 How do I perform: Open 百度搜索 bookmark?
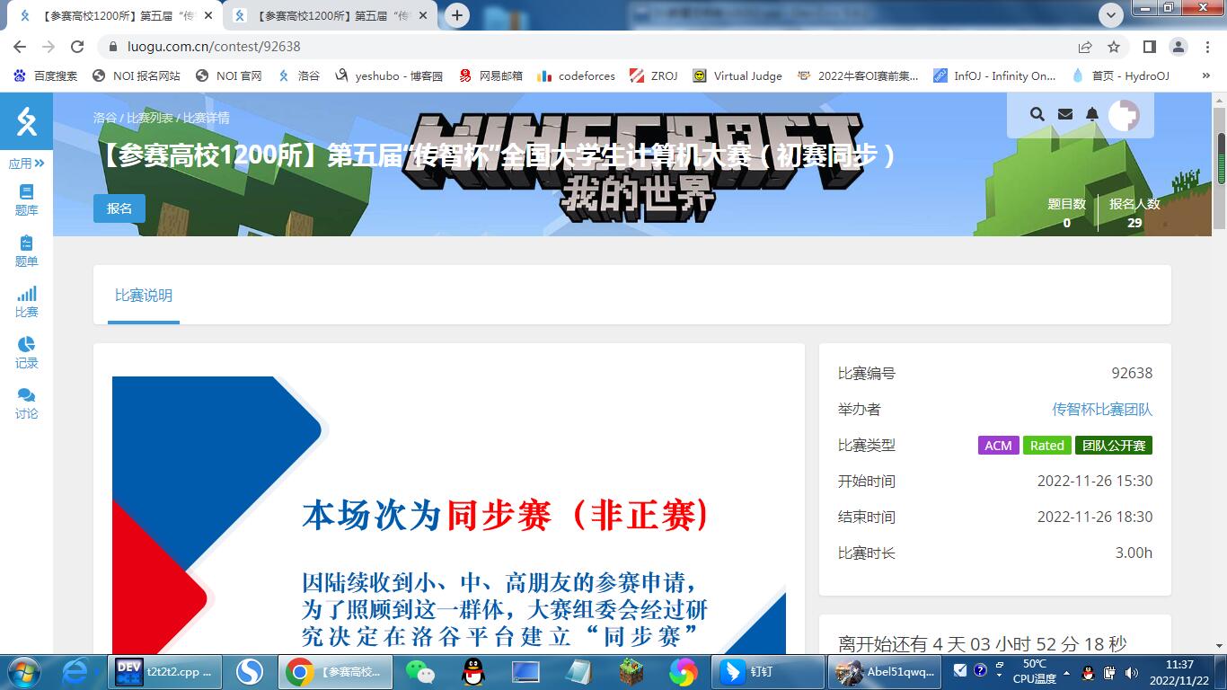(46, 76)
